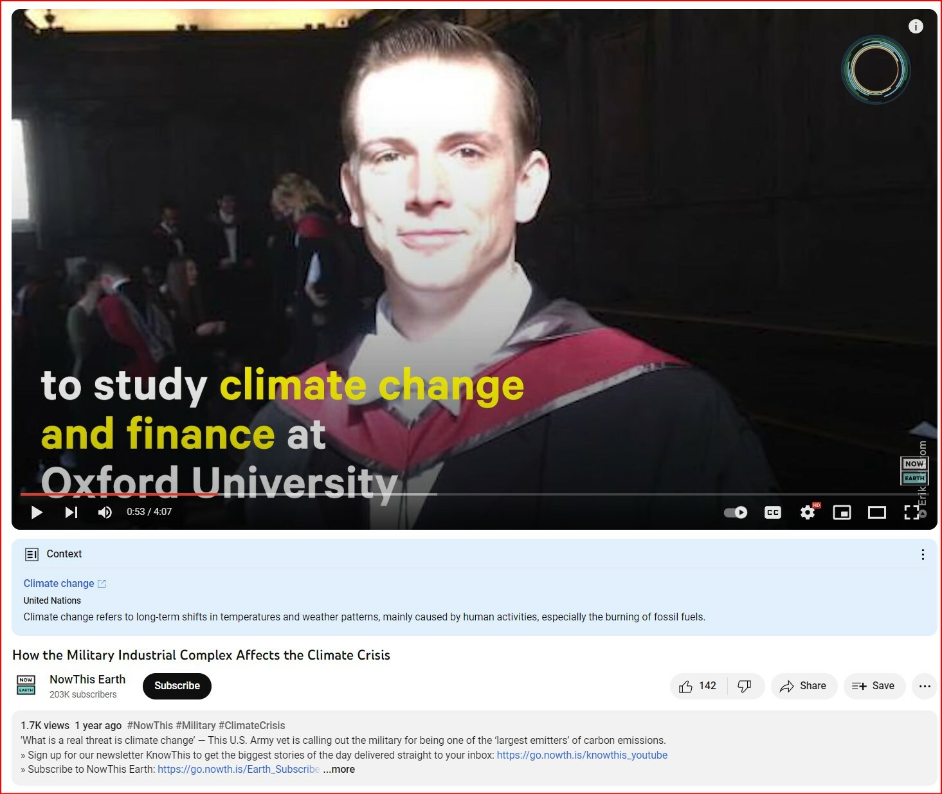
Task: Open more actions menu beside Save
Action: (x=925, y=686)
